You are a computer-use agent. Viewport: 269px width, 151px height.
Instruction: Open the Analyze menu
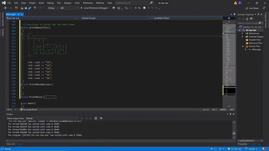point(68,3)
